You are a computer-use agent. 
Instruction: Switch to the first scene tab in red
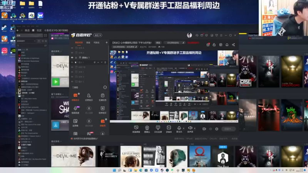[x=79, y=42]
